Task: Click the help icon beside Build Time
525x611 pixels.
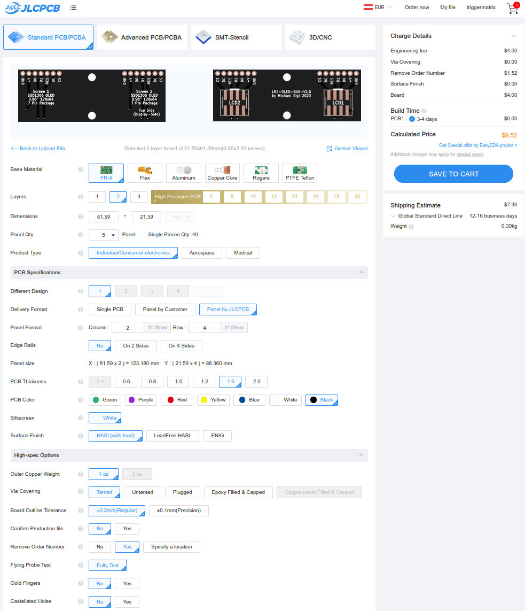Action: coord(424,111)
